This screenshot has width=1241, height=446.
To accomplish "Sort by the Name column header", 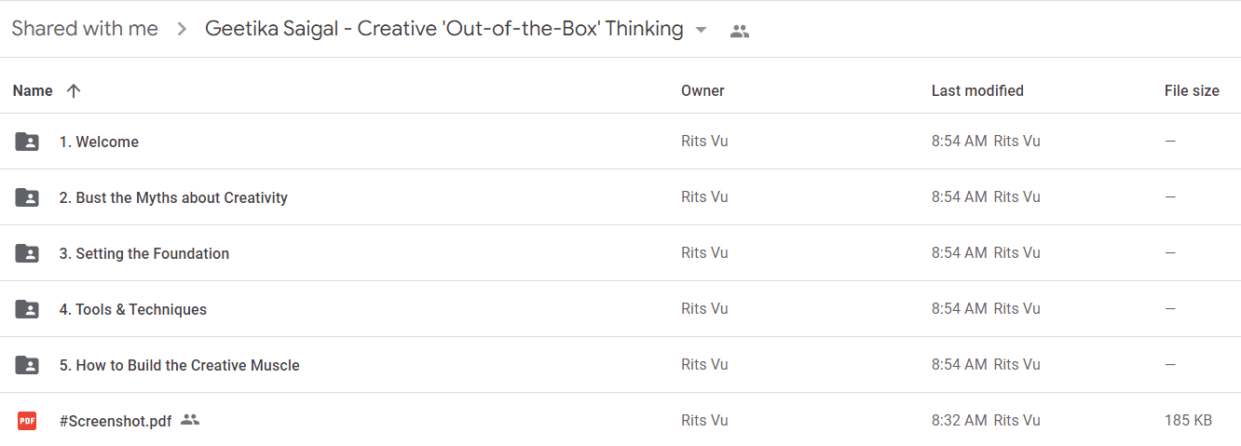I will pyautogui.click(x=33, y=90).
